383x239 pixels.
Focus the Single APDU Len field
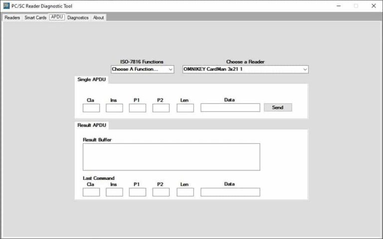coord(185,108)
